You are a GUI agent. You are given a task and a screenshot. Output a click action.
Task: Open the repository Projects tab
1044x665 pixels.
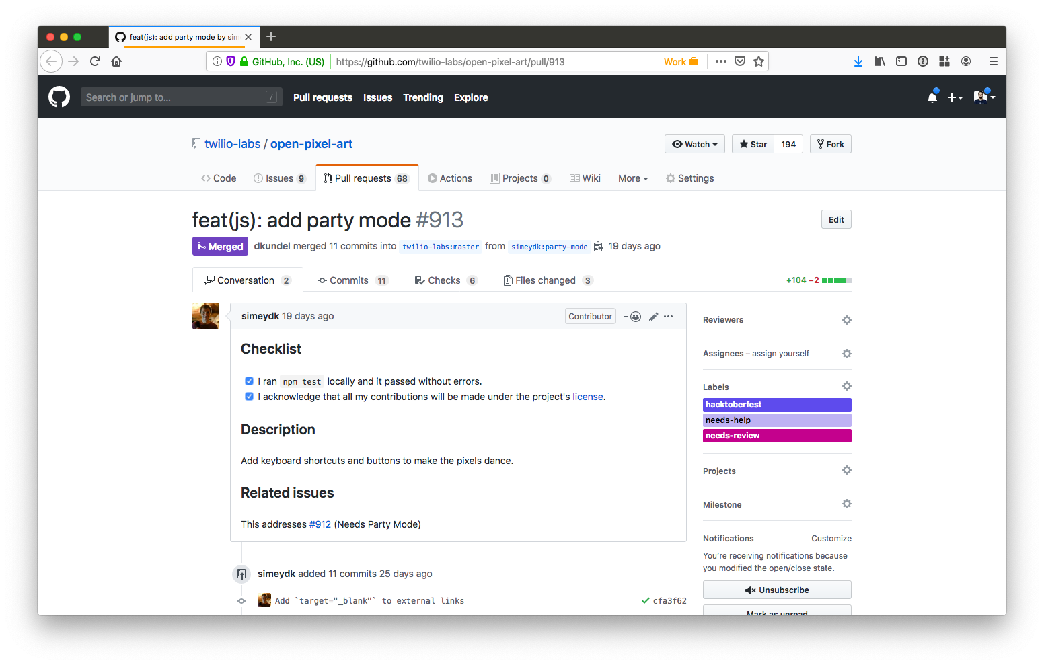point(521,178)
